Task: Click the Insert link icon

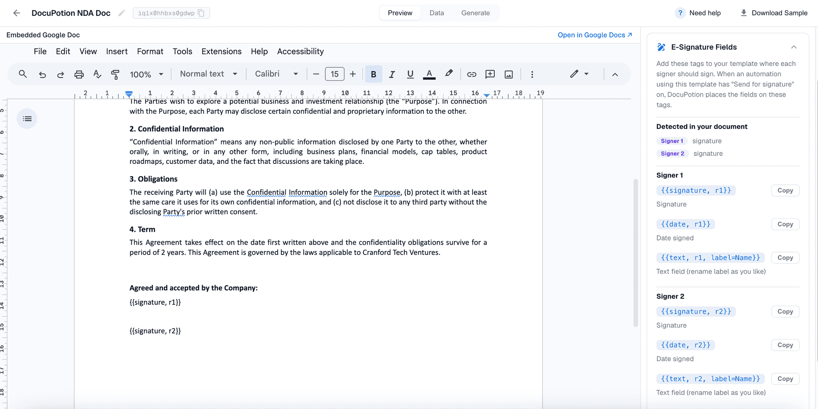Action: point(472,74)
